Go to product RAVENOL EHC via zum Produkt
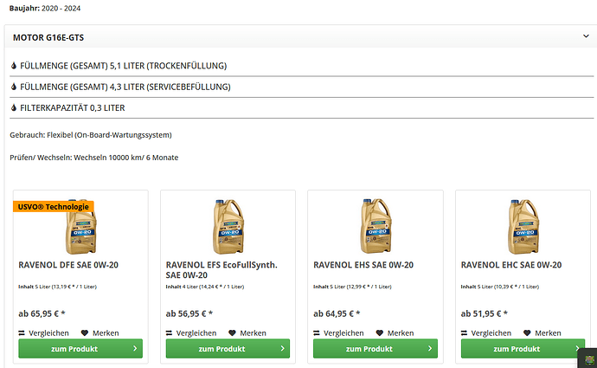The height and width of the screenshot is (368, 597). 523,349
